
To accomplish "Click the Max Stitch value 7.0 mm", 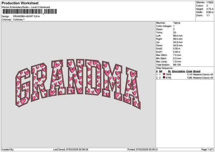I will click(177, 55).
